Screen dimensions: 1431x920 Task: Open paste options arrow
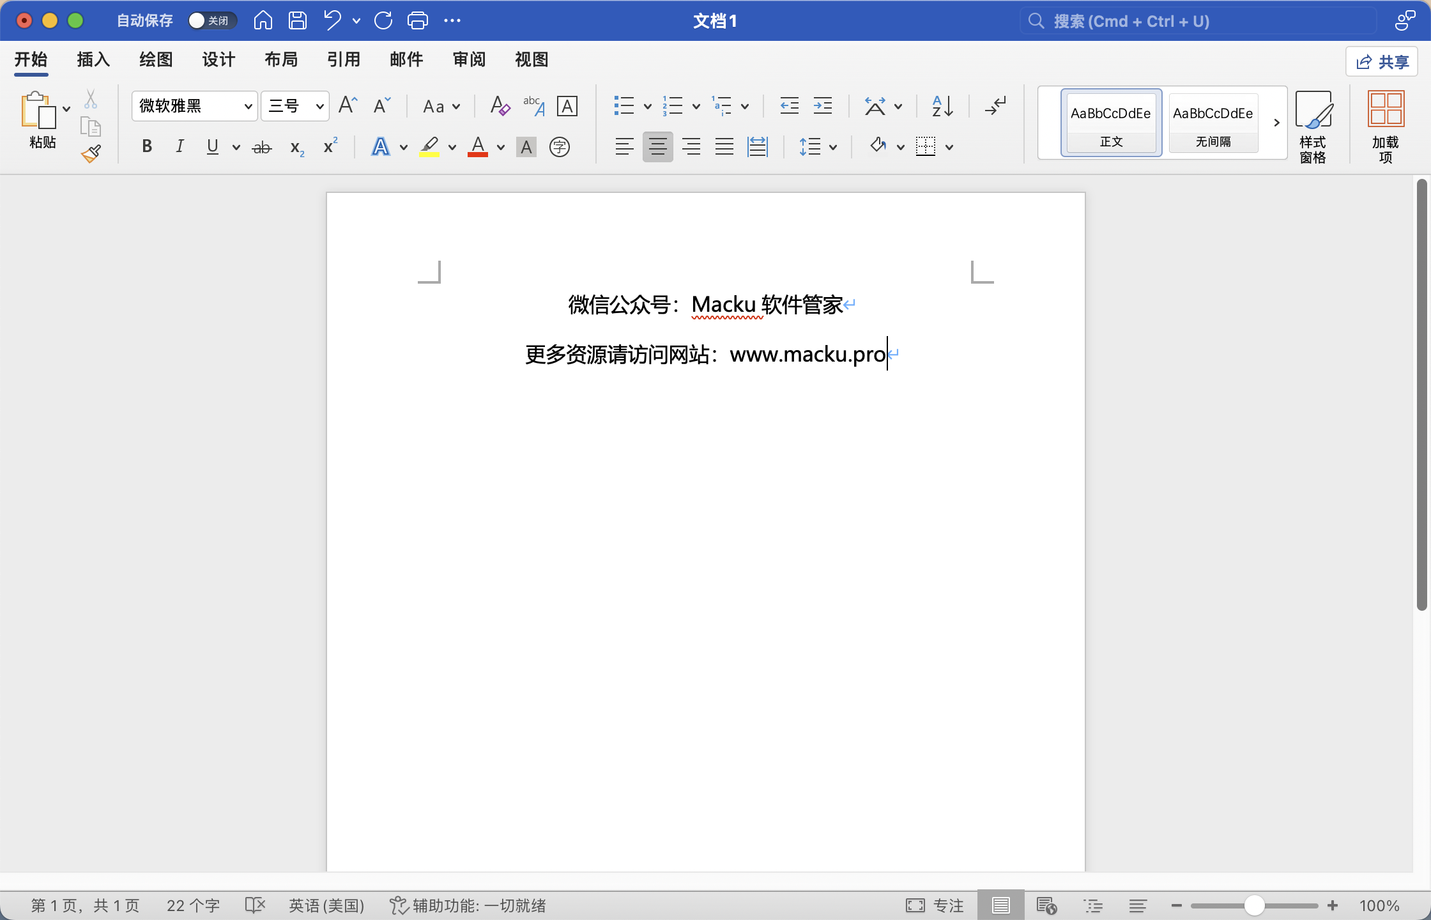[x=66, y=109]
